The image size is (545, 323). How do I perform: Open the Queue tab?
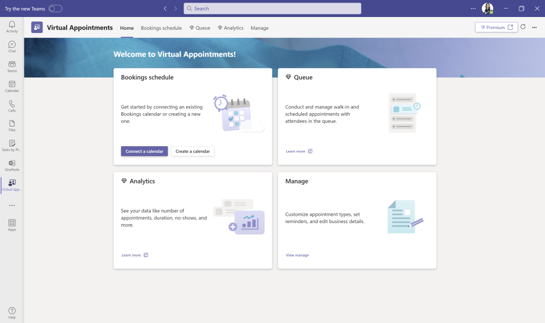click(200, 28)
